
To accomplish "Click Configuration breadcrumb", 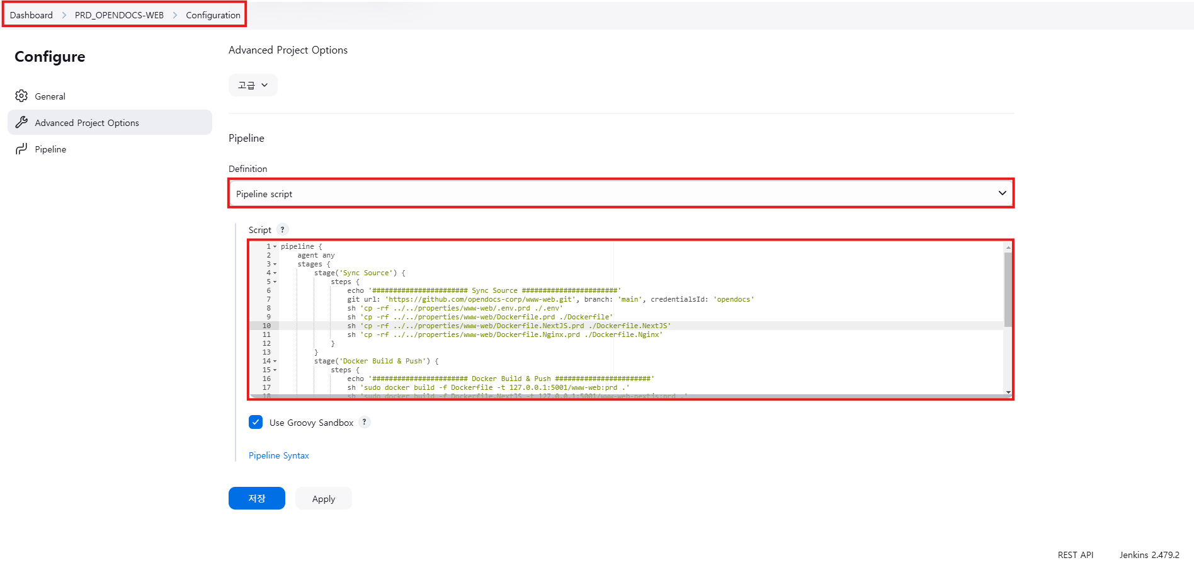I will (213, 15).
